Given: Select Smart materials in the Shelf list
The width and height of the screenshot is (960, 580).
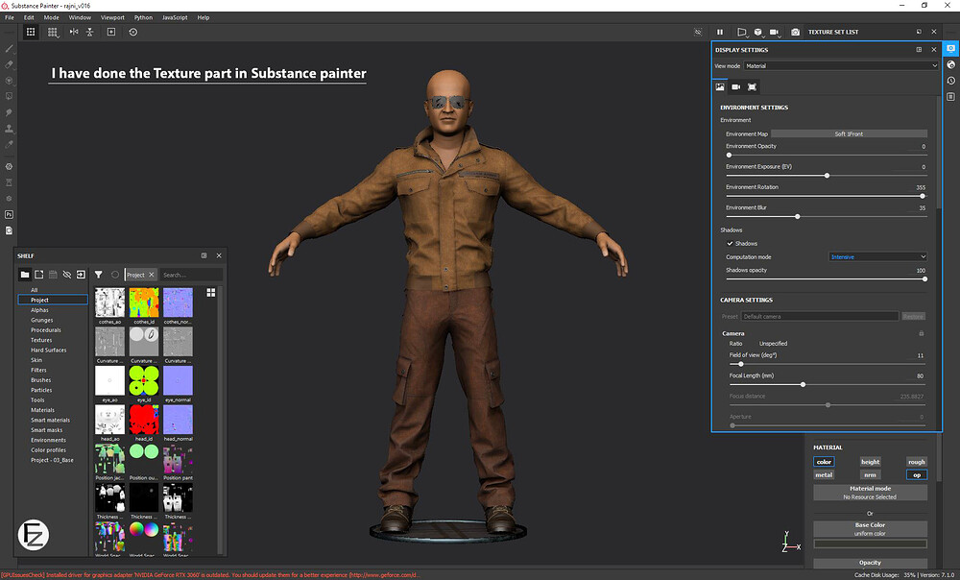Looking at the screenshot, I should coord(50,421).
